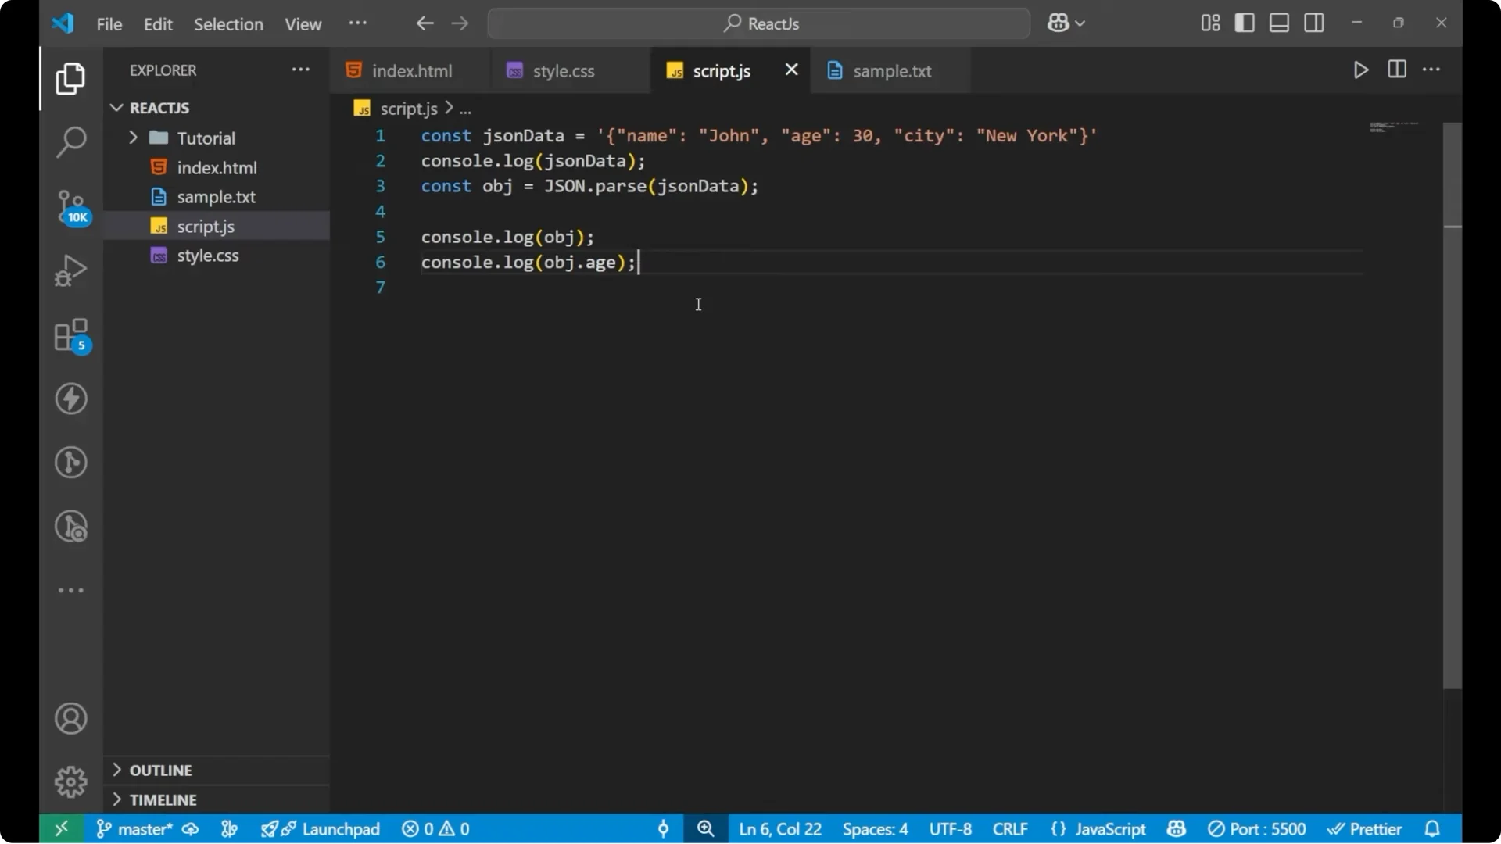This screenshot has height=844, width=1501.
Task: Open notifications via the bell icon
Action: click(x=1433, y=829)
